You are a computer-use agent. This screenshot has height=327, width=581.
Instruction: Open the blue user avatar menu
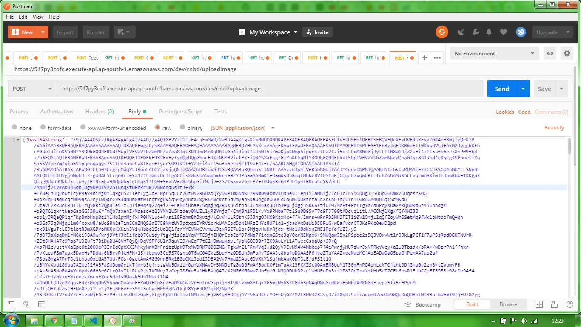521,32
